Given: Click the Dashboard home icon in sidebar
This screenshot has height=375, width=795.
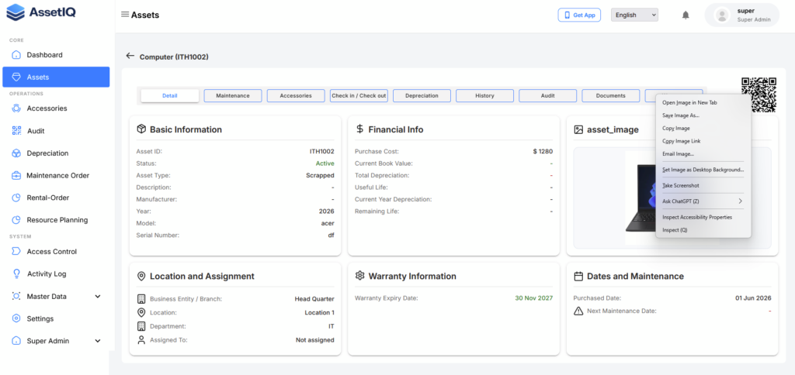Looking at the screenshot, I should 16,55.
